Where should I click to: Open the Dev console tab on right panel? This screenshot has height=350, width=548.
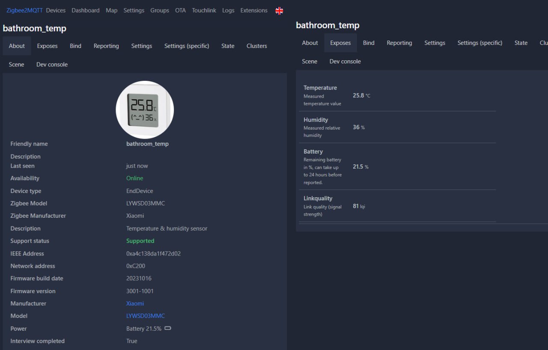[345, 61]
